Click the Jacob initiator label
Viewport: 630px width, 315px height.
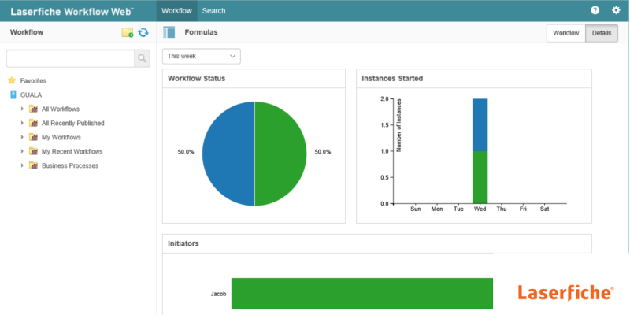[x=219, y=294]
